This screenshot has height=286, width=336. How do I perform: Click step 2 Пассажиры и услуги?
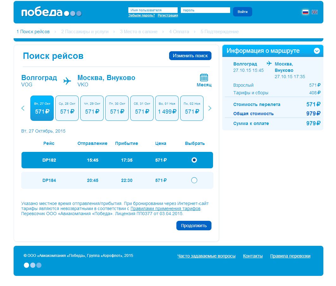[85, 32]
